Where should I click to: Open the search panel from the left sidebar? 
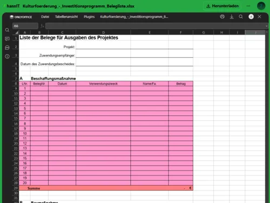(7, 30)
